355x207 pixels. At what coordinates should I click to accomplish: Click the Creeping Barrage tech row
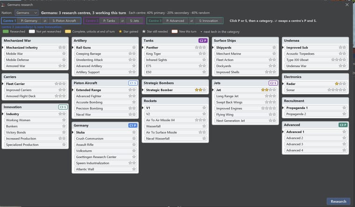pyautogui.click(x=106, y=54)
